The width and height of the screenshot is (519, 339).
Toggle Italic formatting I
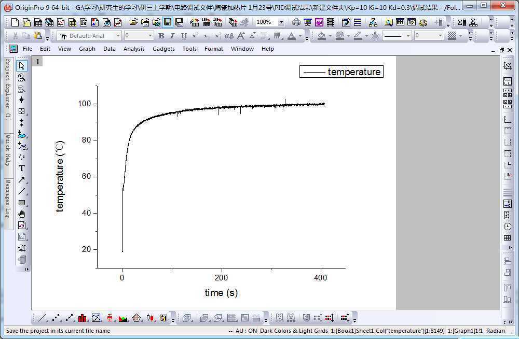click(x=172, y=36)
